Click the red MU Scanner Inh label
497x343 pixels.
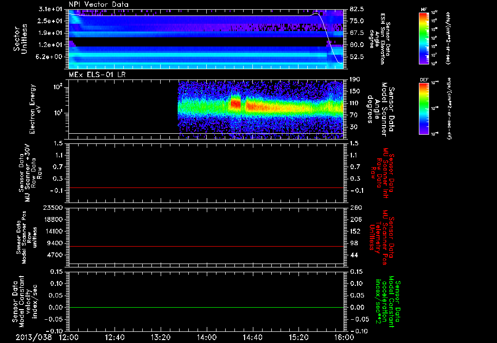(x=382, y=173)
